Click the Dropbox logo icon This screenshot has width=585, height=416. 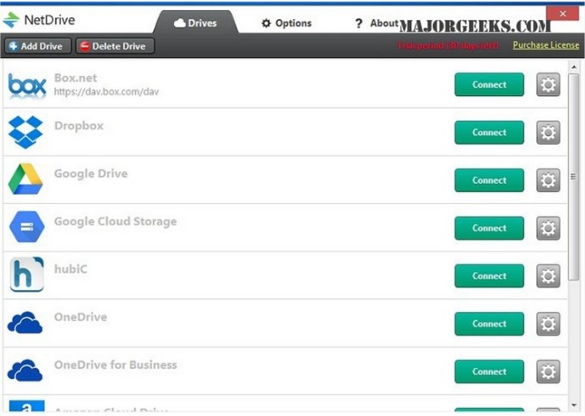pyautogui.click(x=25, y=132)
